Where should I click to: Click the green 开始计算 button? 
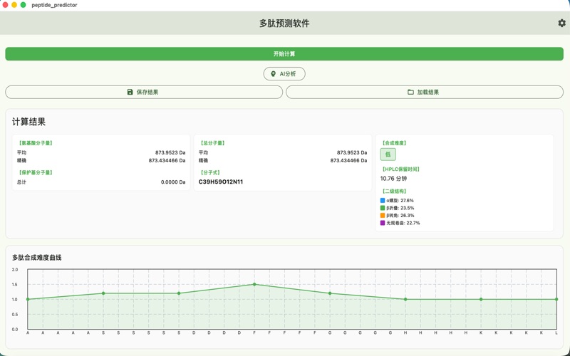pos(284,54)
